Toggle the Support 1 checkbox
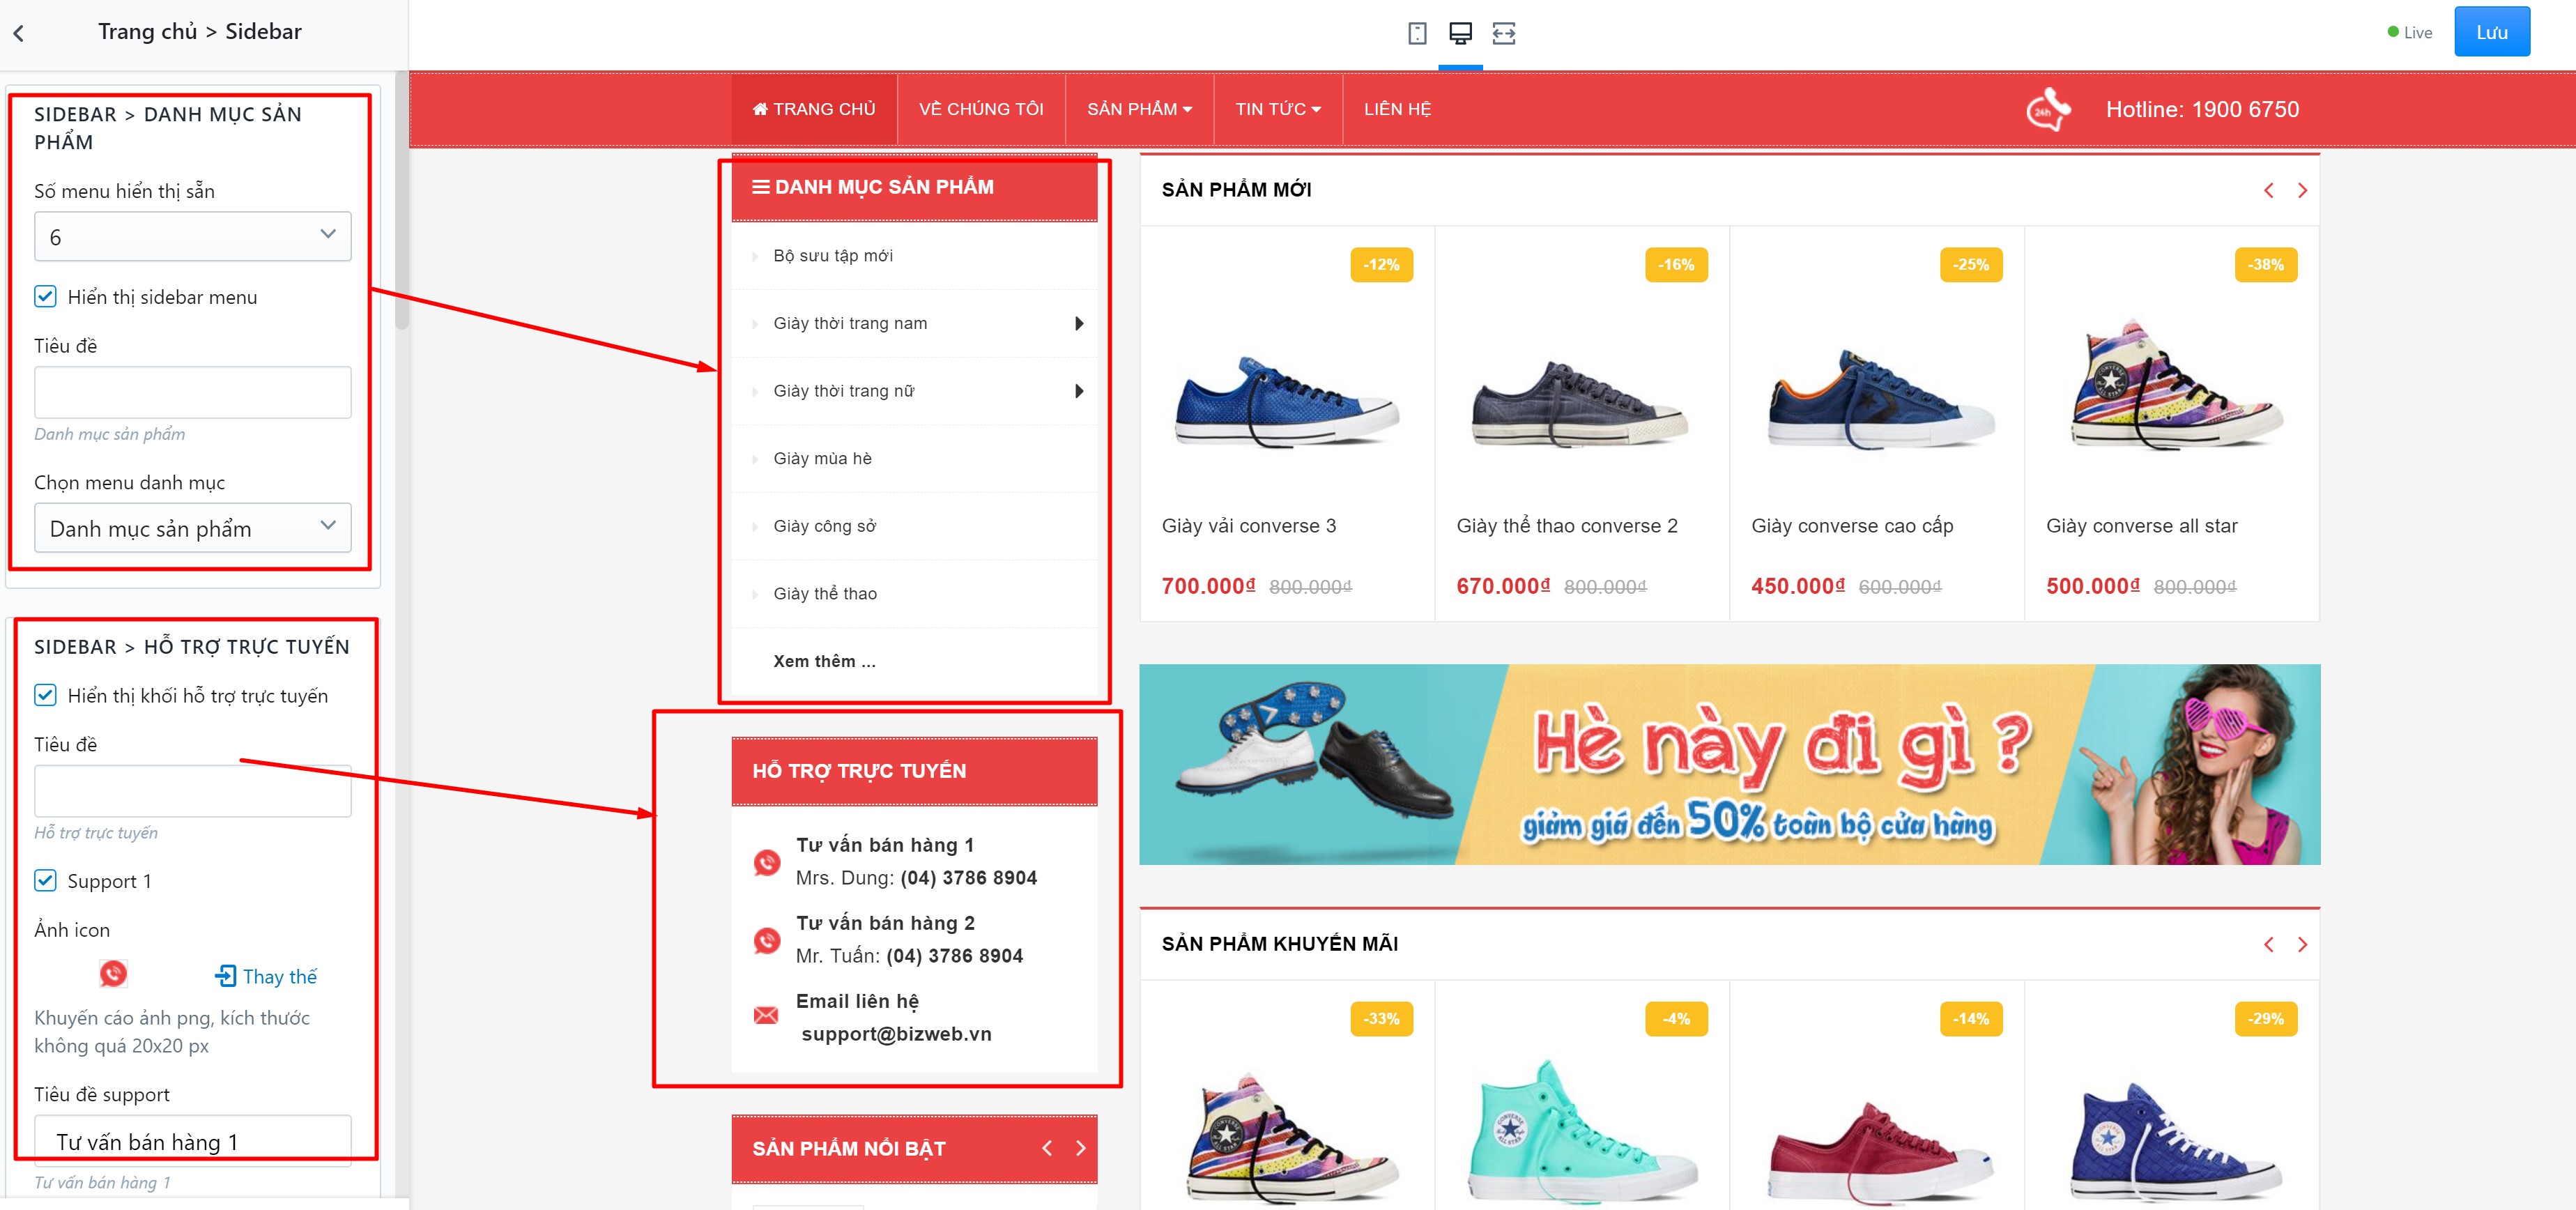Viewport: 2576px width, 1210px height. pyautogui.click(x=45, y=880)
